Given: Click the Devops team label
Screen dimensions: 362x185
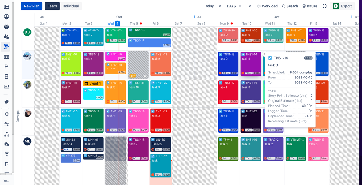Looking at the screenshot, I should pos(18,116).
